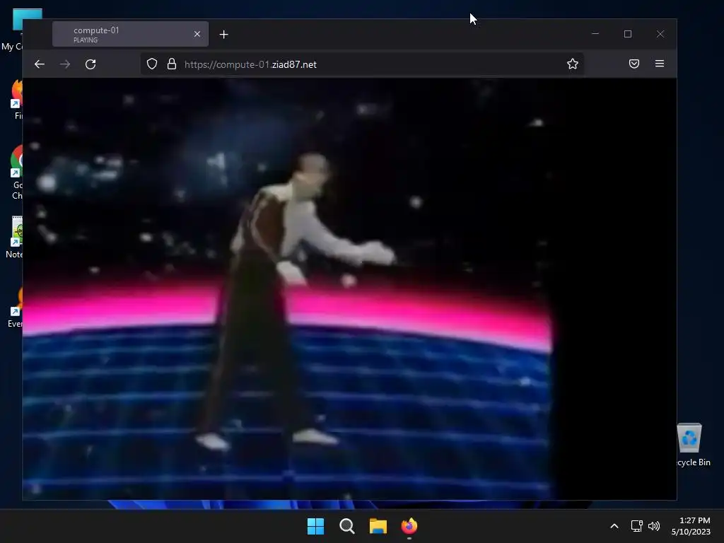
Task: Open a new tab
Action: (224, 35)
